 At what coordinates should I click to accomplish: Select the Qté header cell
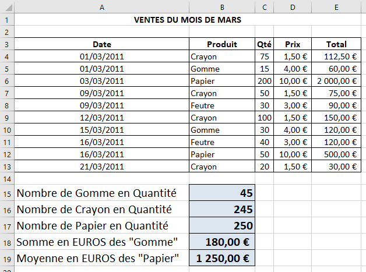tap(264, 44)
